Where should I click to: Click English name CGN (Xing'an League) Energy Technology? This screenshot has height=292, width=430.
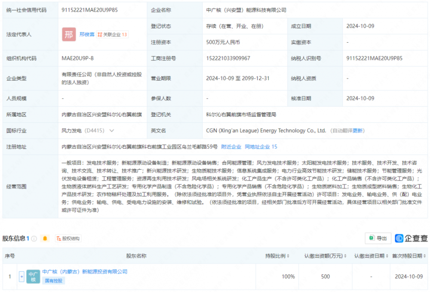pyautogui.click(x=266, y=130)
